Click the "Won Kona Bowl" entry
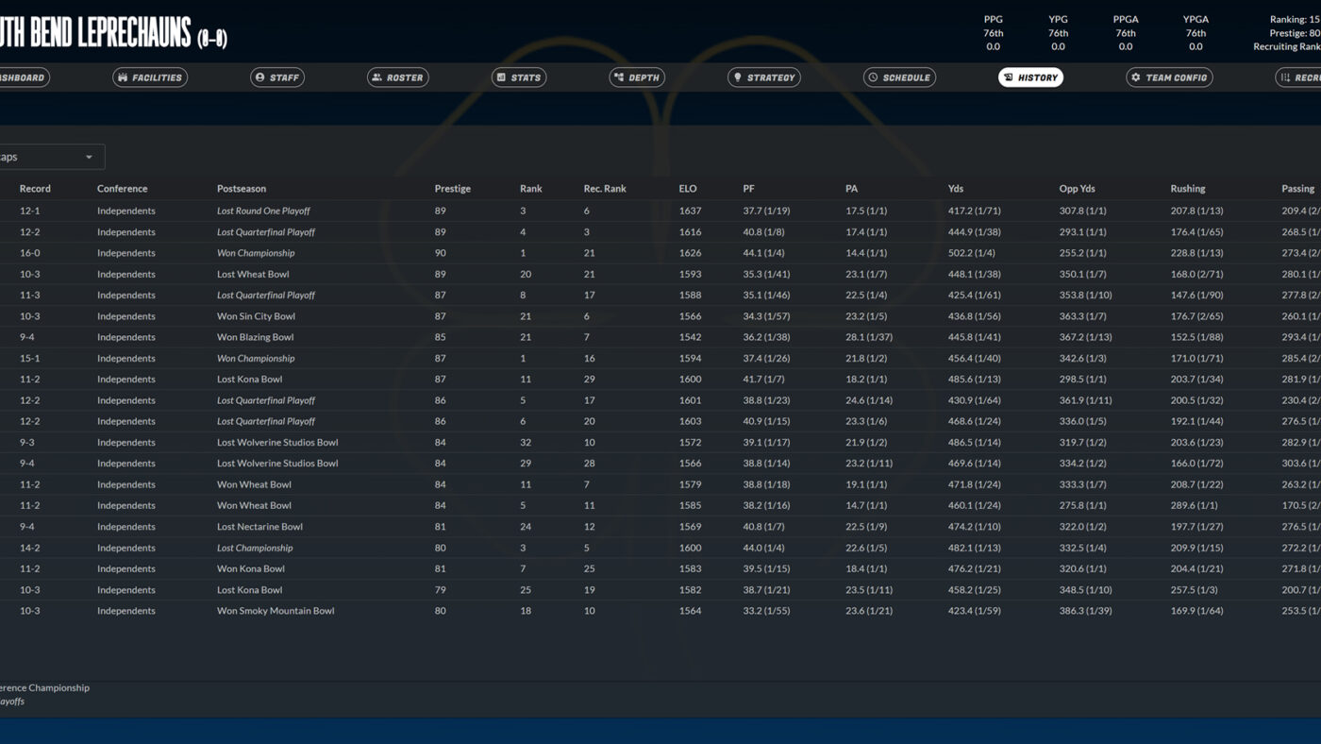Image resolution: width=1321 pixels, height=744 pixels. (x=251, y=569)
